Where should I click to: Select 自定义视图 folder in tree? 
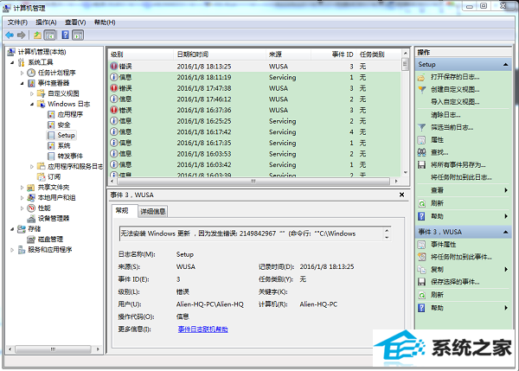58,93
